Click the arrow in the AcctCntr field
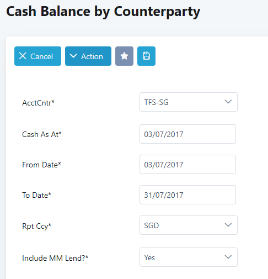The image size is (268, 279). coord(228,102)
